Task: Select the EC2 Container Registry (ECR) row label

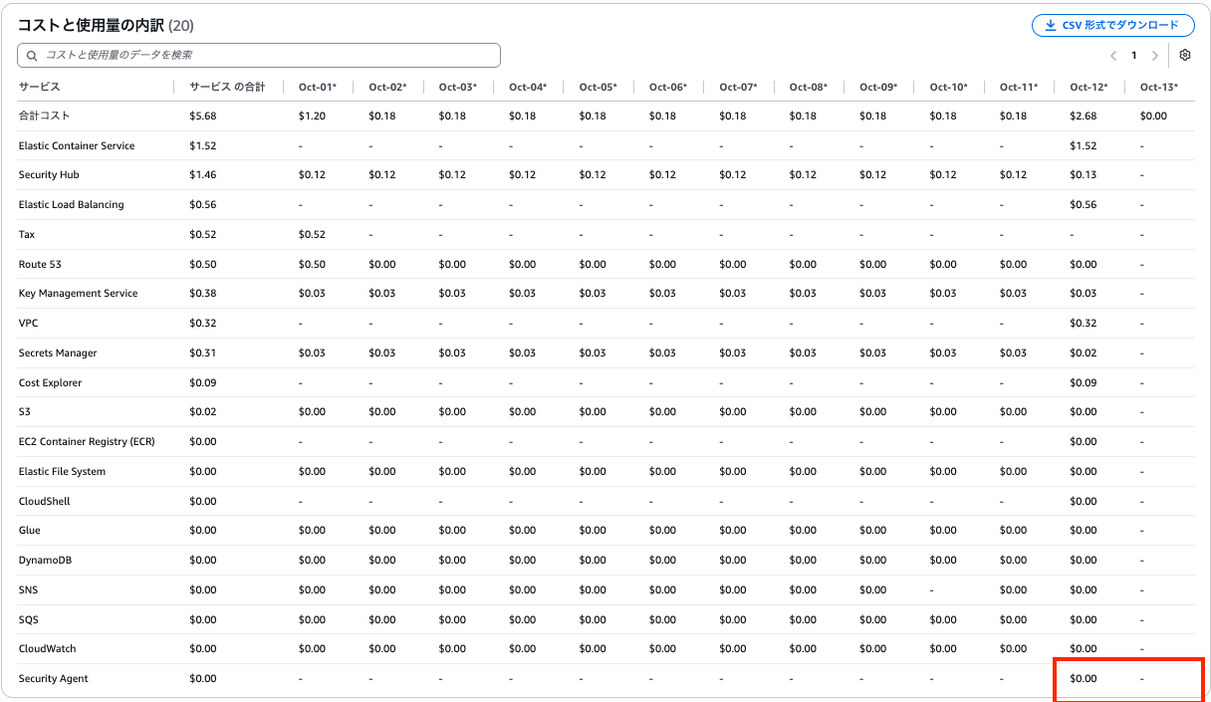Action: [87, 441]
